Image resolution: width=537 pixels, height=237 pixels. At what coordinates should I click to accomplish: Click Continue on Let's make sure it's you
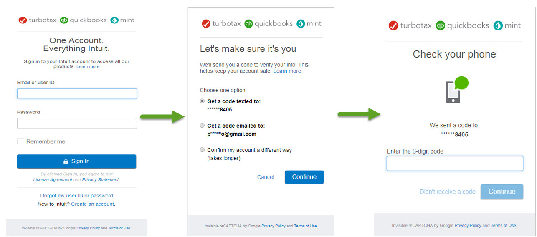point(304,177)
